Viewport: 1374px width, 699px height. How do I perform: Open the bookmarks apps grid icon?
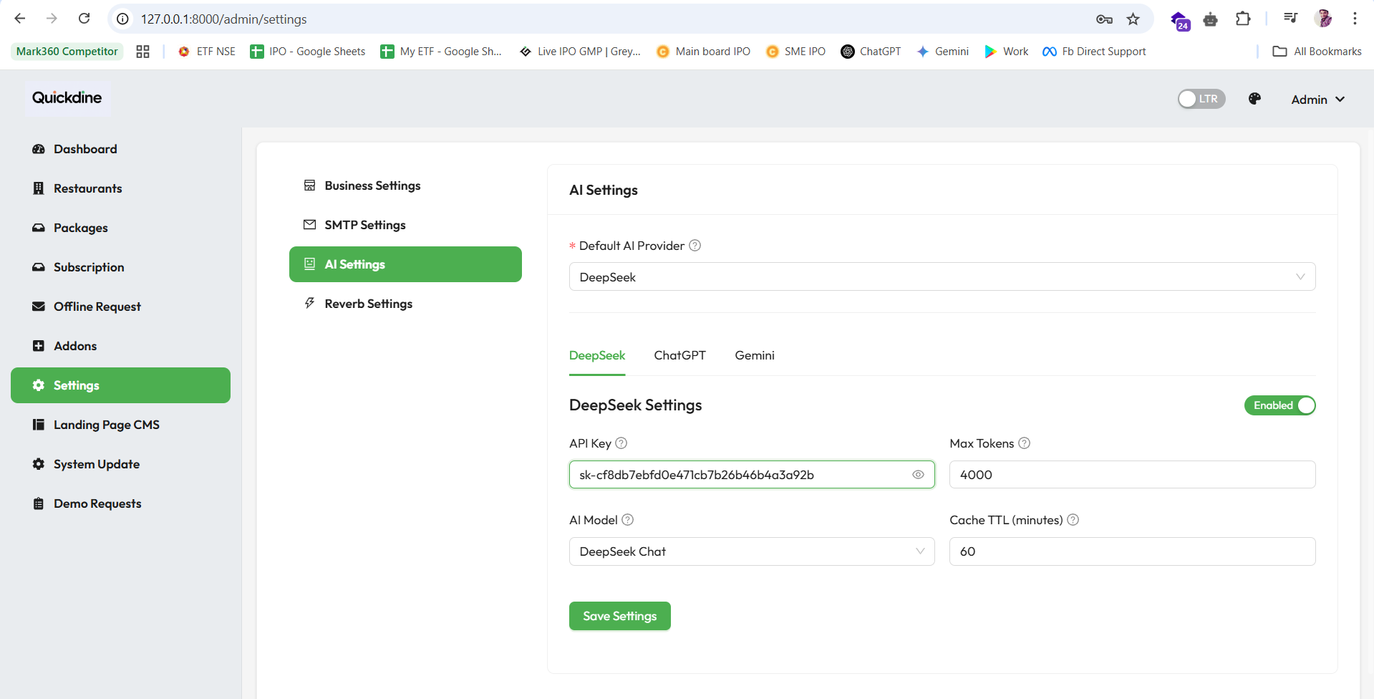pyautogui.click(x=142, y=52)
